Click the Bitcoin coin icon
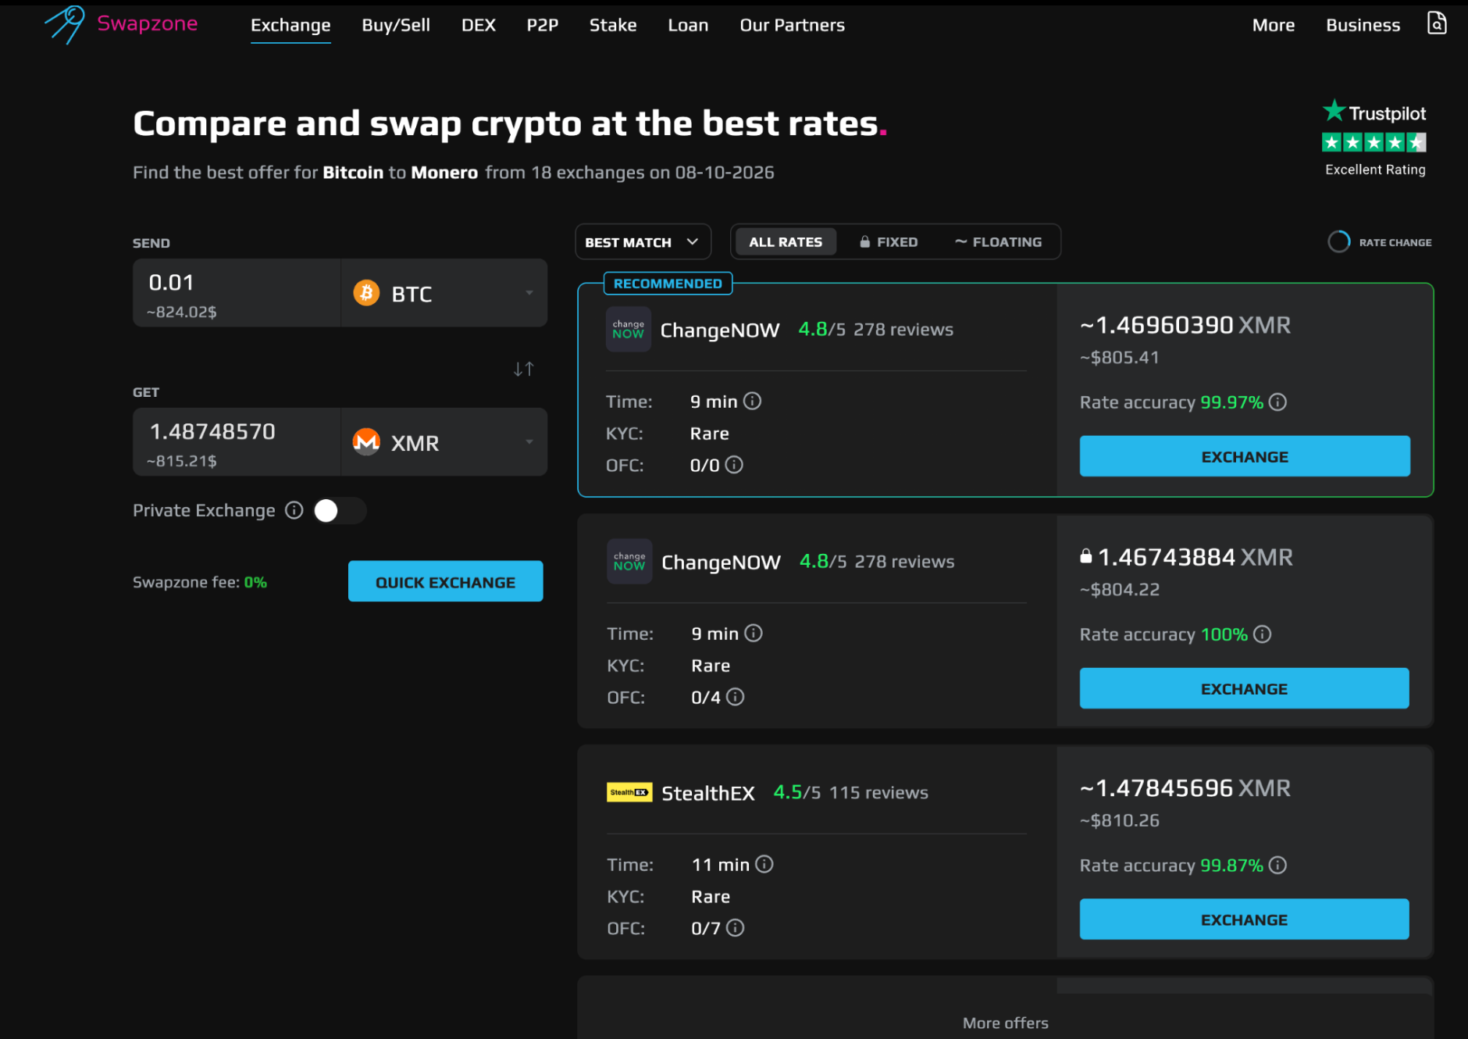This screenshot has width=1468, height=1039. 366,293
